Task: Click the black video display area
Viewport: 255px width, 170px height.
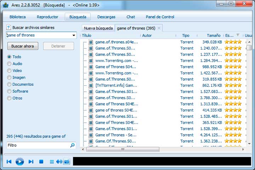Action: (x=162, y=161)
